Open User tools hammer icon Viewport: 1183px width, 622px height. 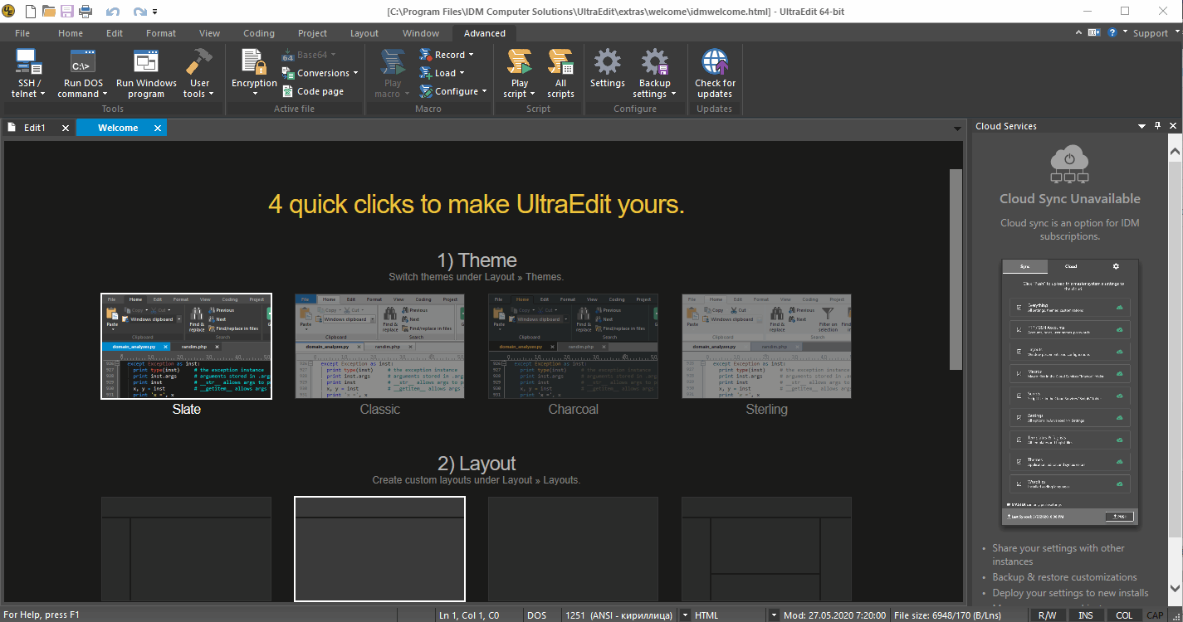(x=199, y=63)
